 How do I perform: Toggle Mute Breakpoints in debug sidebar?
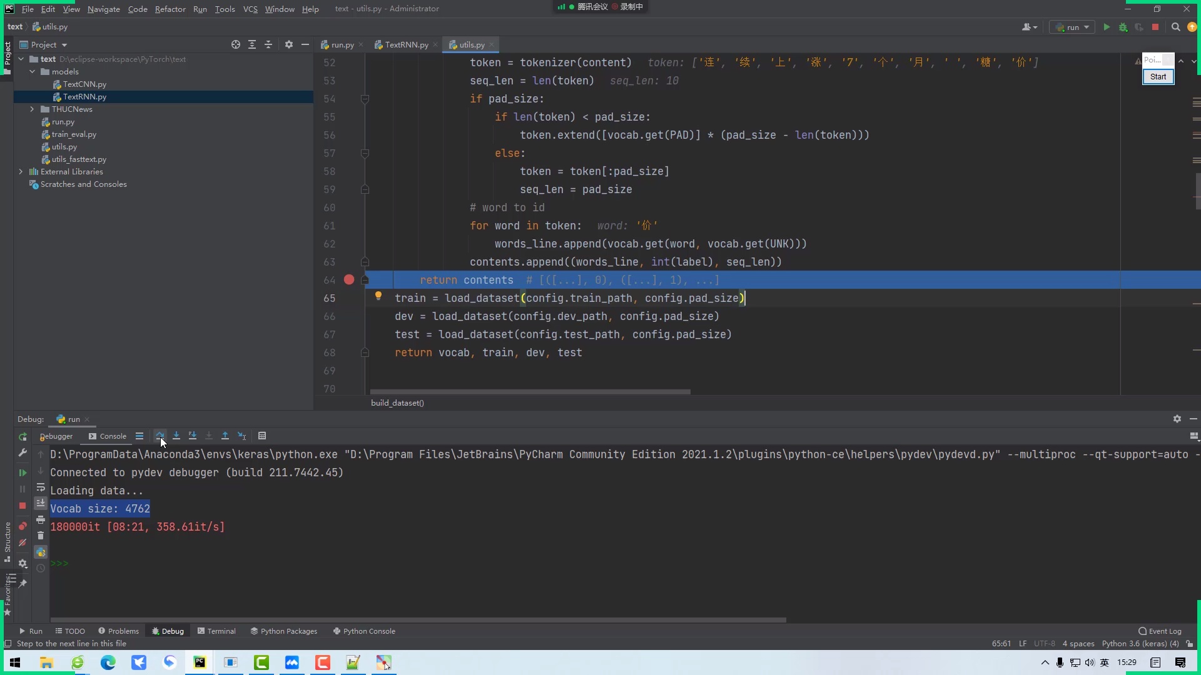[23, 543]
